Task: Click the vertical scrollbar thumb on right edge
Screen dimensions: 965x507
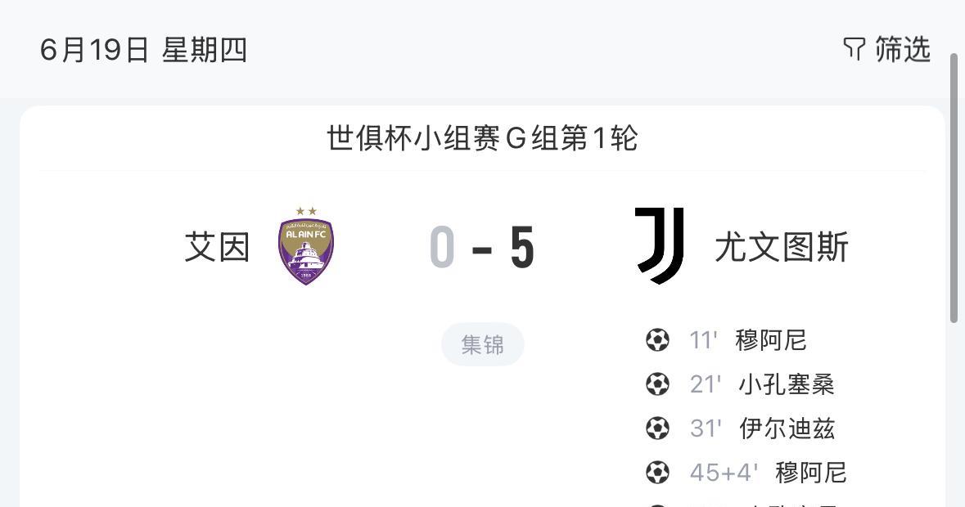Action: (x=954, y=188)
